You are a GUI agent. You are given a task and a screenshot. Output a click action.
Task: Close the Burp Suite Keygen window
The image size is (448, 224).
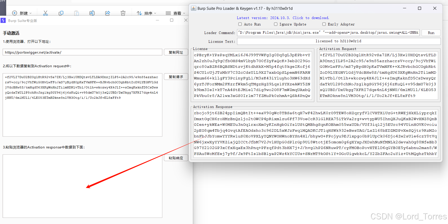[435, 8]
